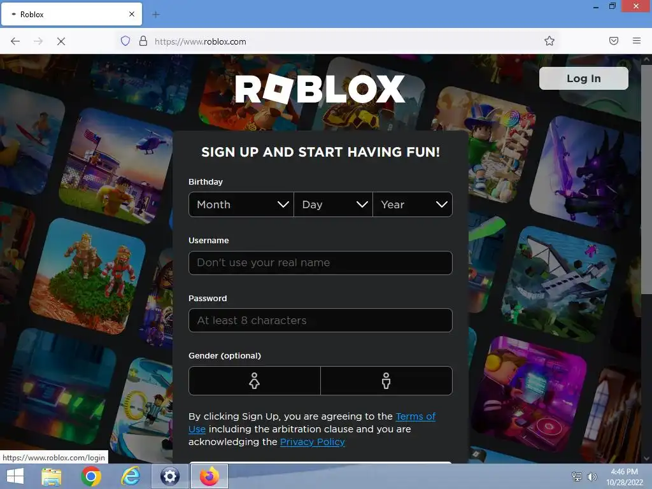Viewport: 652px width, 489px height.
Task: Bookmark this page with the star
Action: pos(549,41)
